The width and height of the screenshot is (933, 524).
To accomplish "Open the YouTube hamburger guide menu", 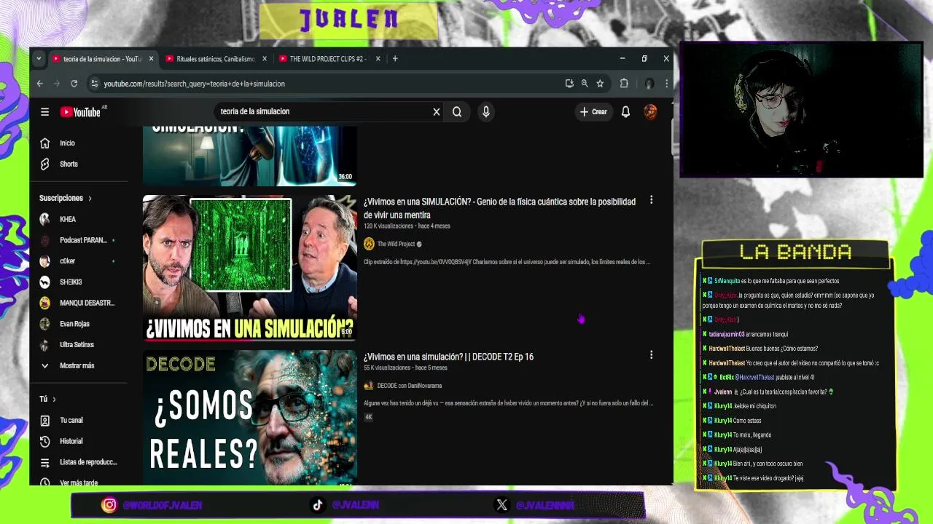I will [44, 112].
